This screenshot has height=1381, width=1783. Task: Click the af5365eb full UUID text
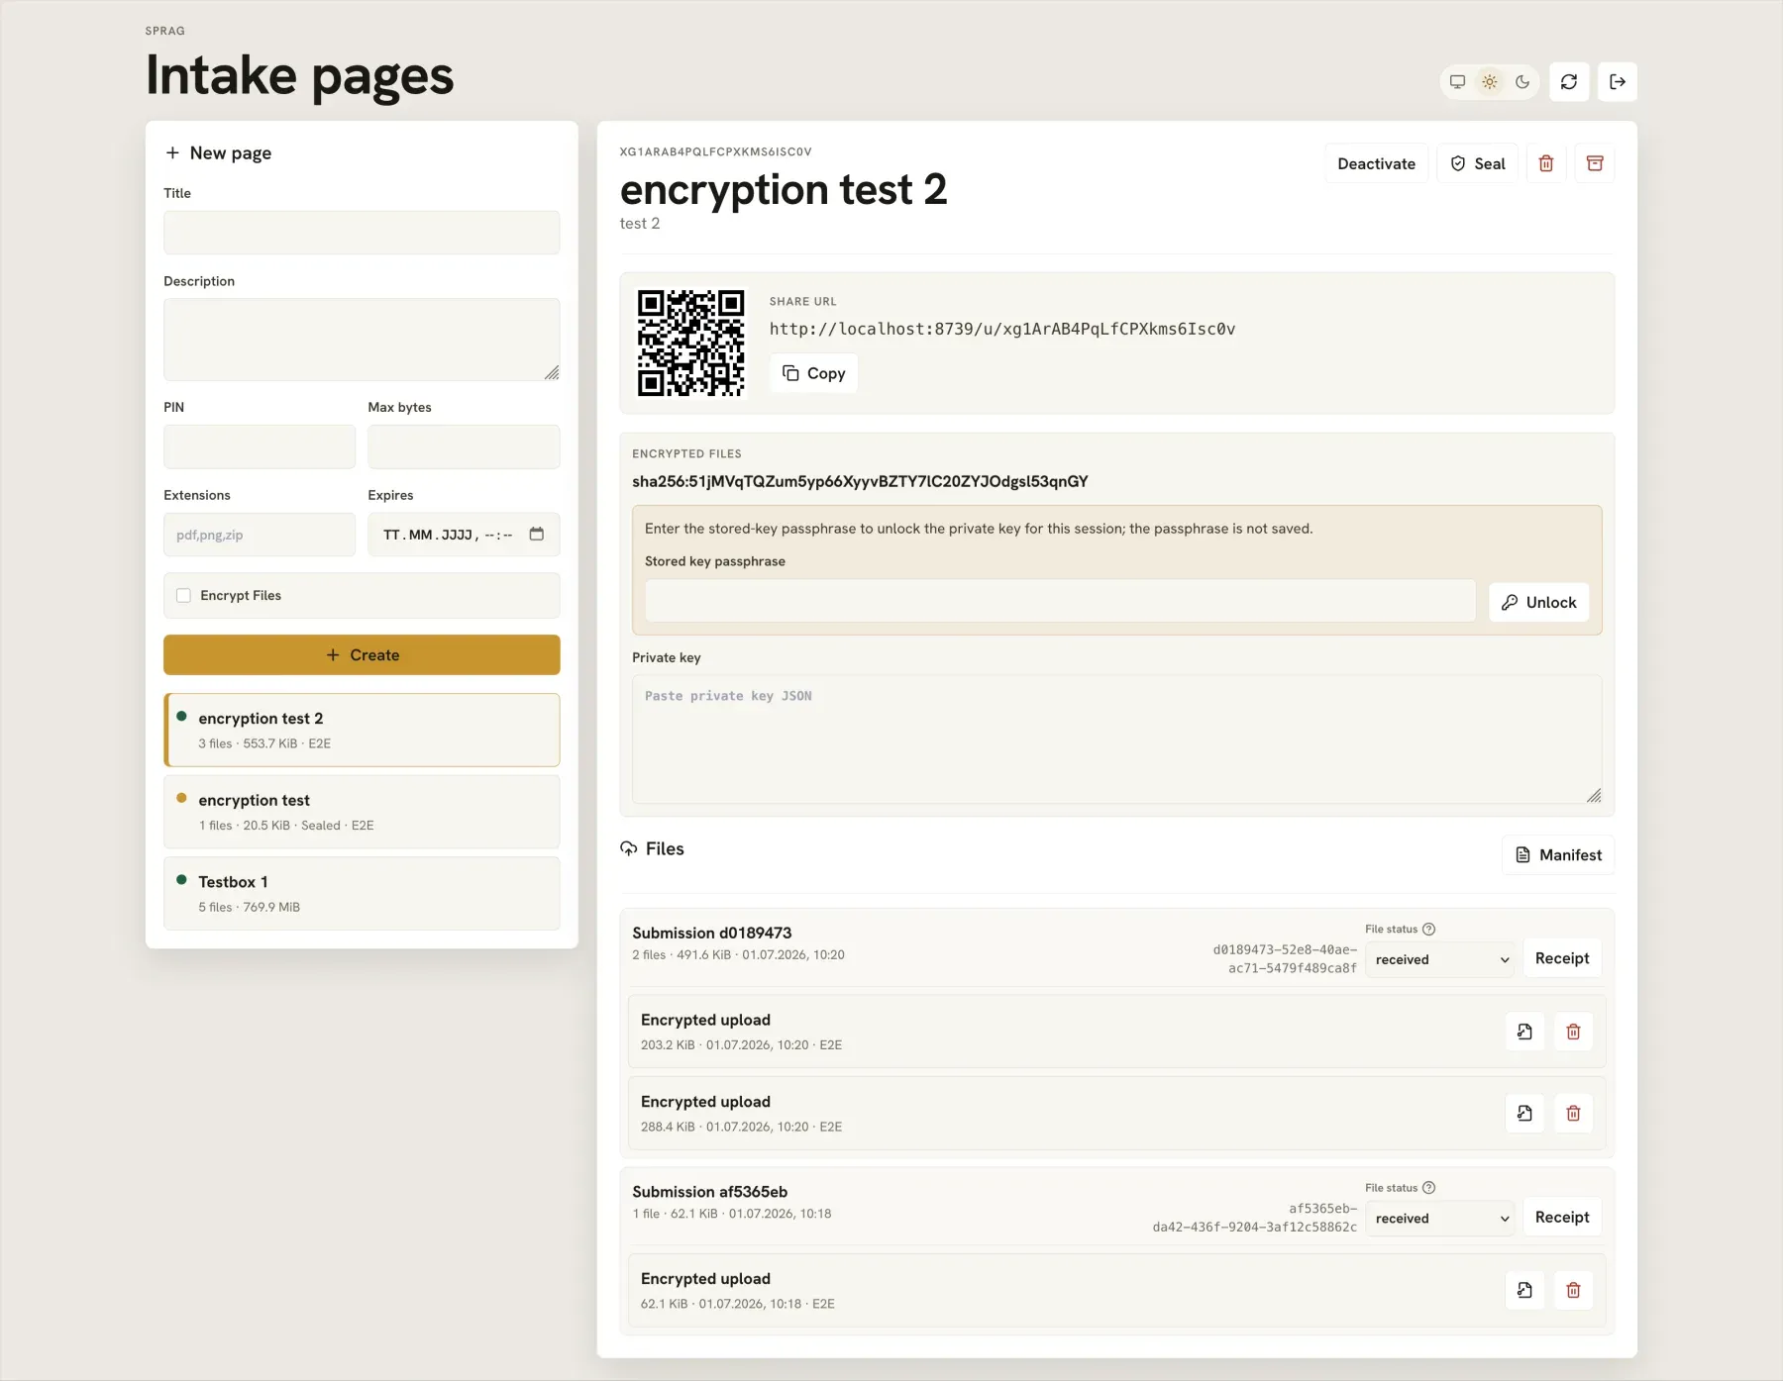coord(1254,1218)
